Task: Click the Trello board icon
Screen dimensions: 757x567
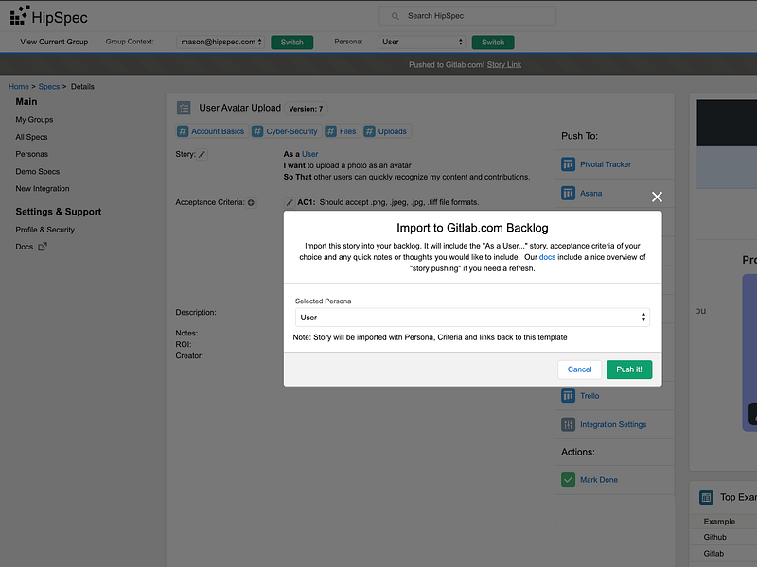Action: pos(569,396)
